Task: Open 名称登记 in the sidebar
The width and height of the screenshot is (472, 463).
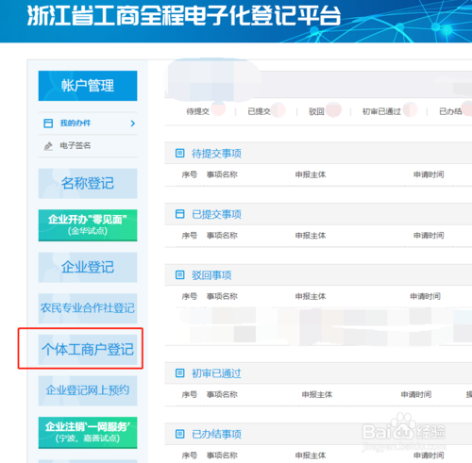Action: pos(88,184)
